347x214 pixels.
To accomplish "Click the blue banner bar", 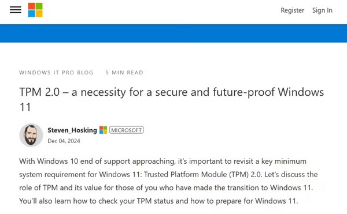I will coord(173,33).
